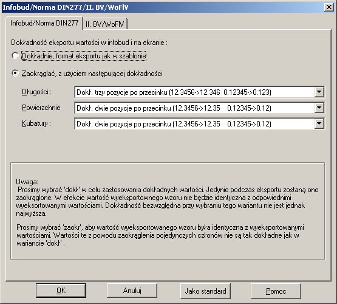This screenshot has width=337, height=304.
Task: Click the Kubatury combo box value text
Action: [x=174, y=124]
